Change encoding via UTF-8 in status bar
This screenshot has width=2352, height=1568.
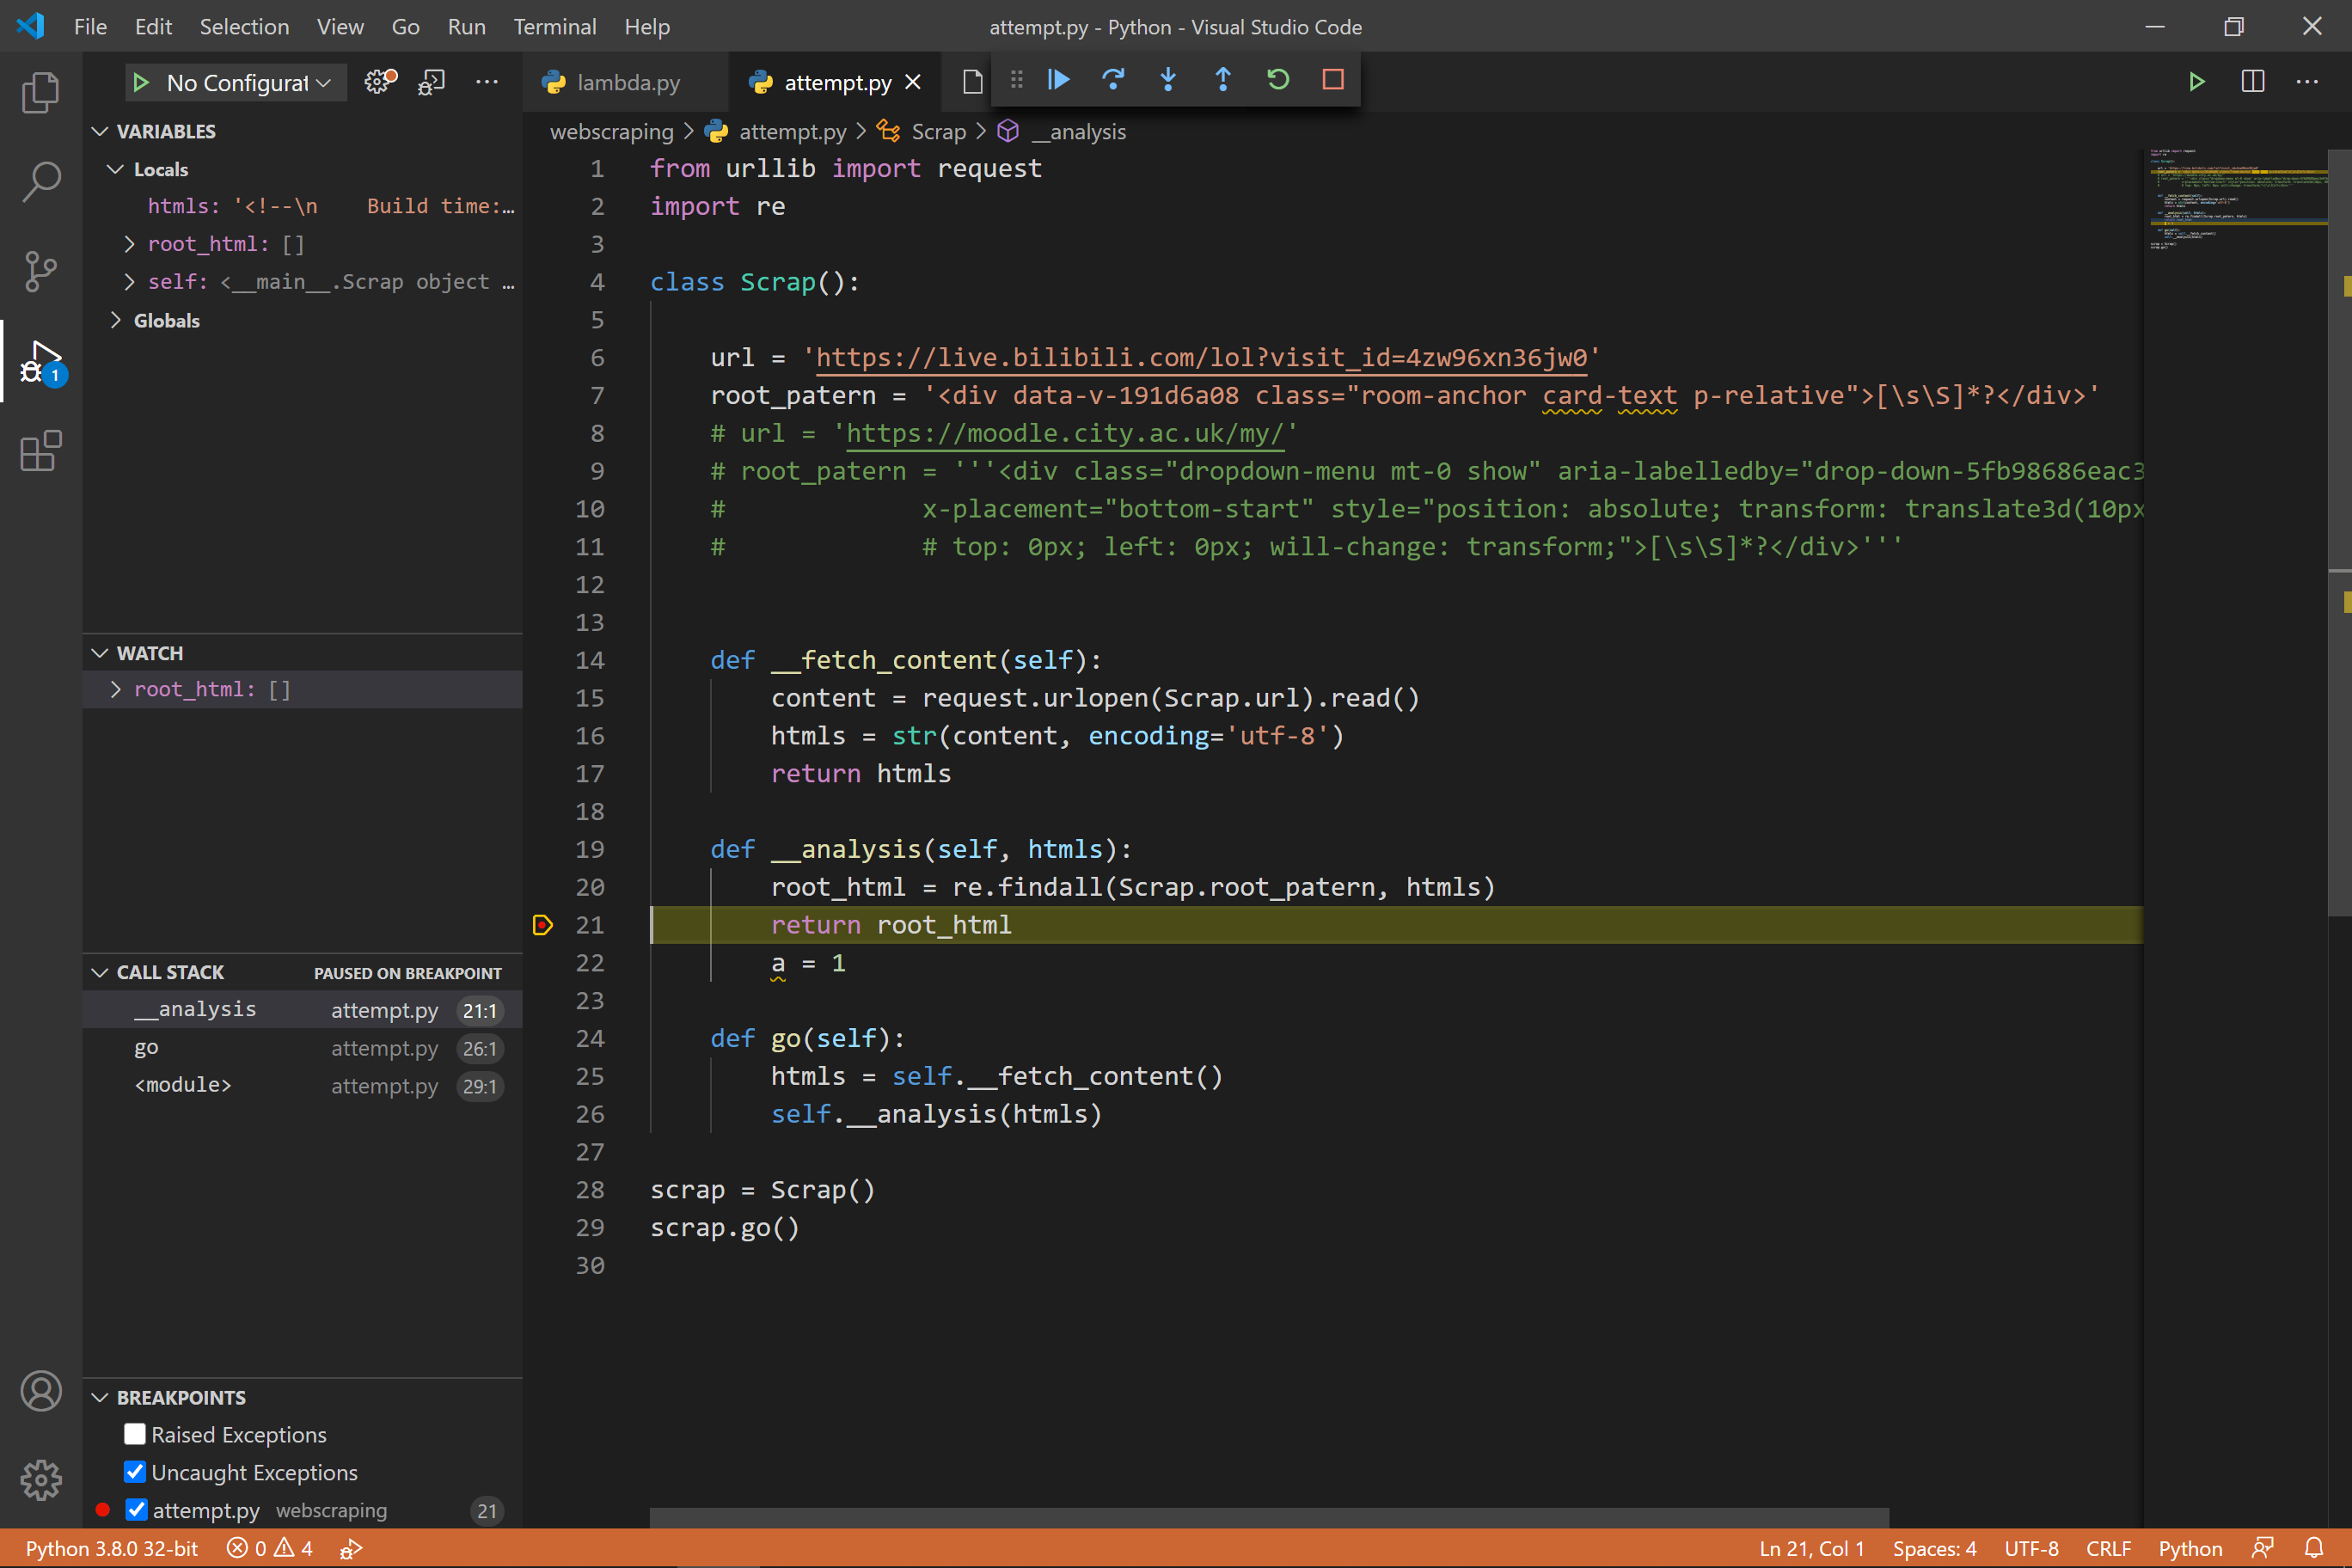[x=2031, y=1548]
